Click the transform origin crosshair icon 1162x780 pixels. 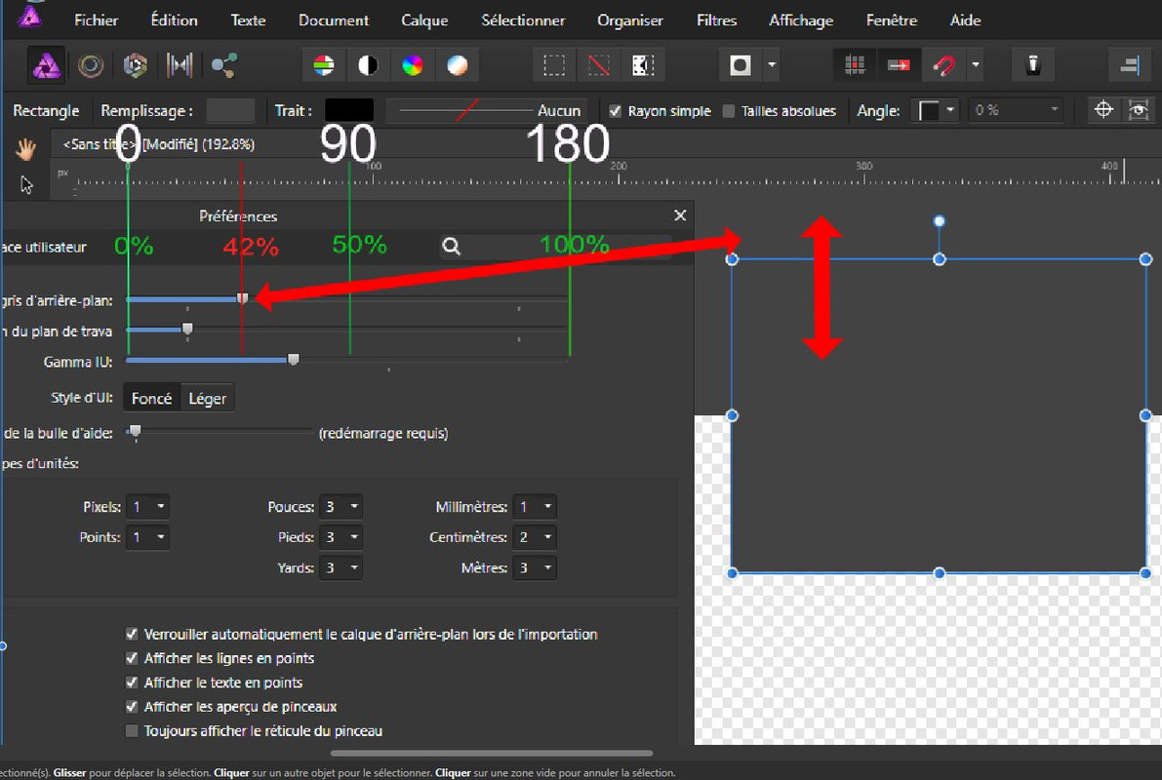tap(1103, 109)
